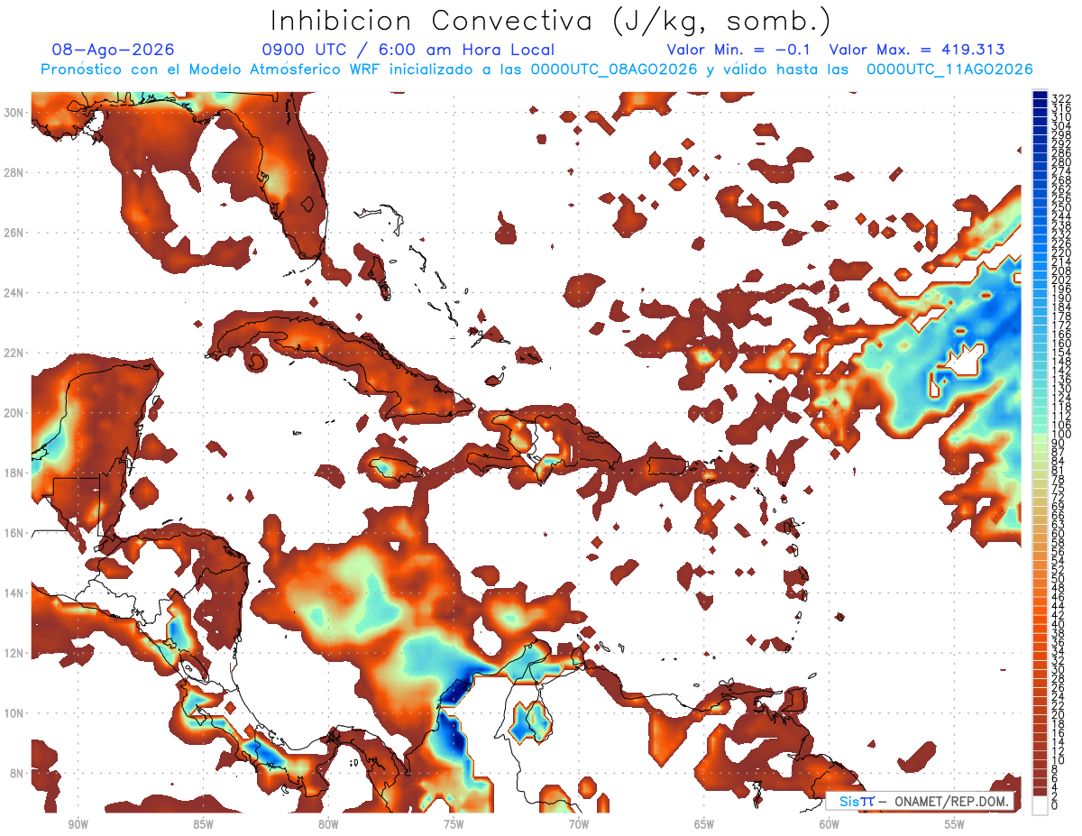This screenshot has width=1082, height=836.
Task: Select the white 0 swatch at colorbar bottom
Action: tap(1040, 805)
